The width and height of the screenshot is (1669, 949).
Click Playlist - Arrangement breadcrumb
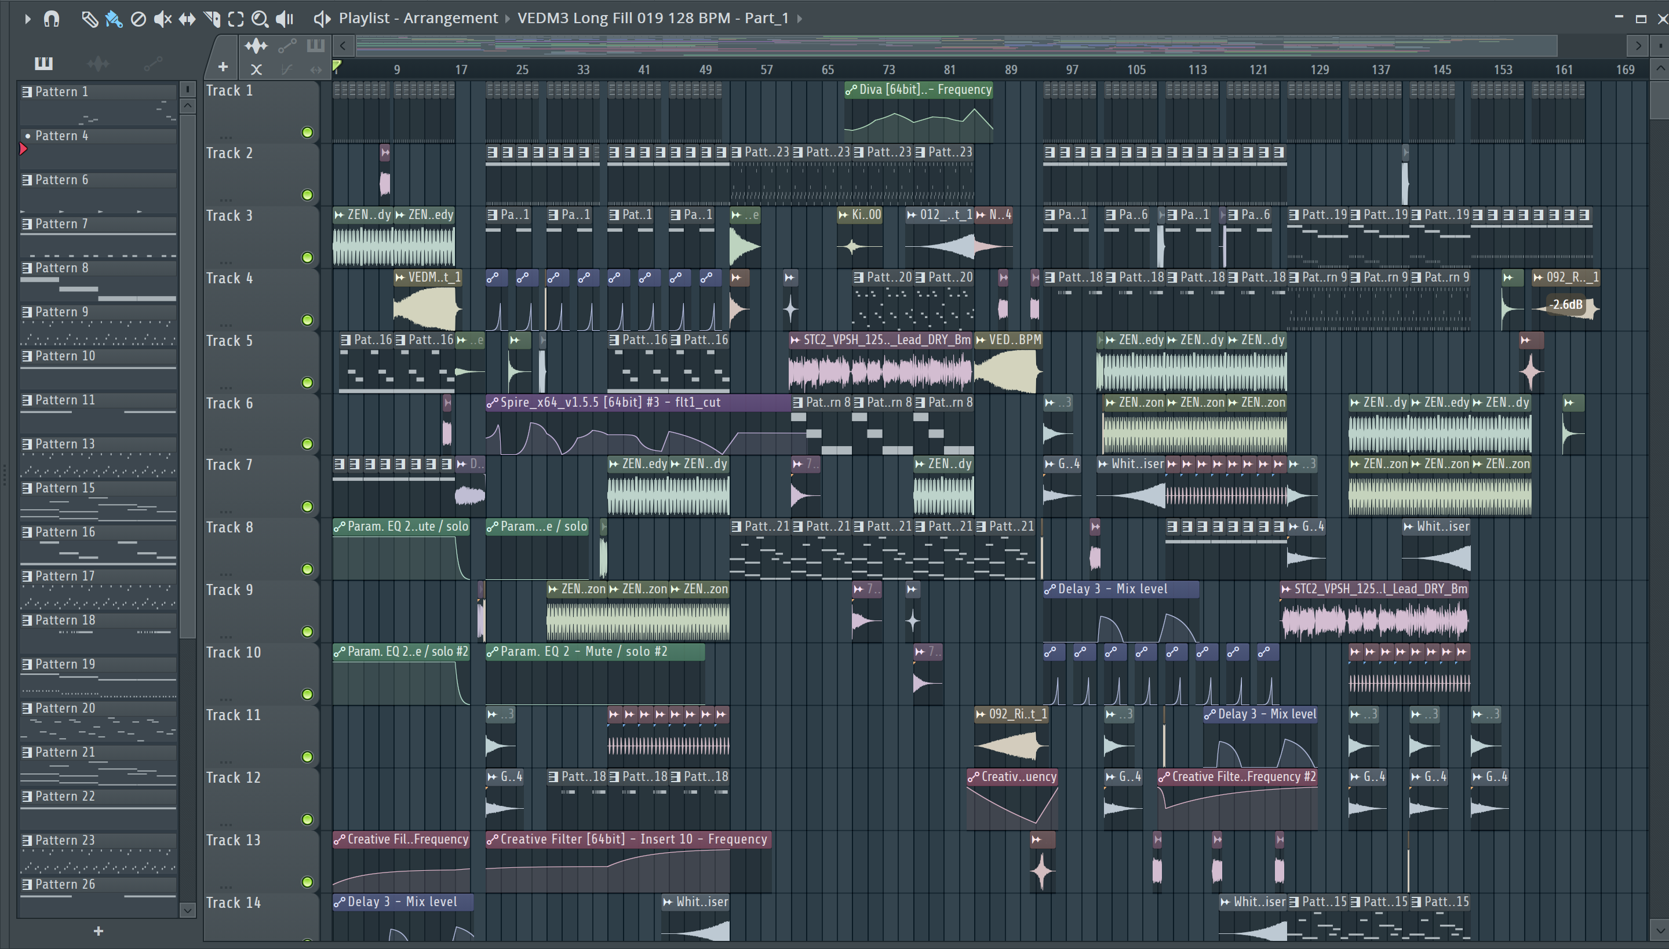(x=418, y=19)
